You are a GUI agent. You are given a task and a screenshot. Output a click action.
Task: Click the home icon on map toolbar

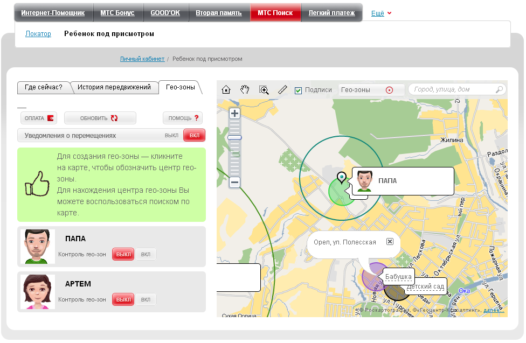[226, 90]
